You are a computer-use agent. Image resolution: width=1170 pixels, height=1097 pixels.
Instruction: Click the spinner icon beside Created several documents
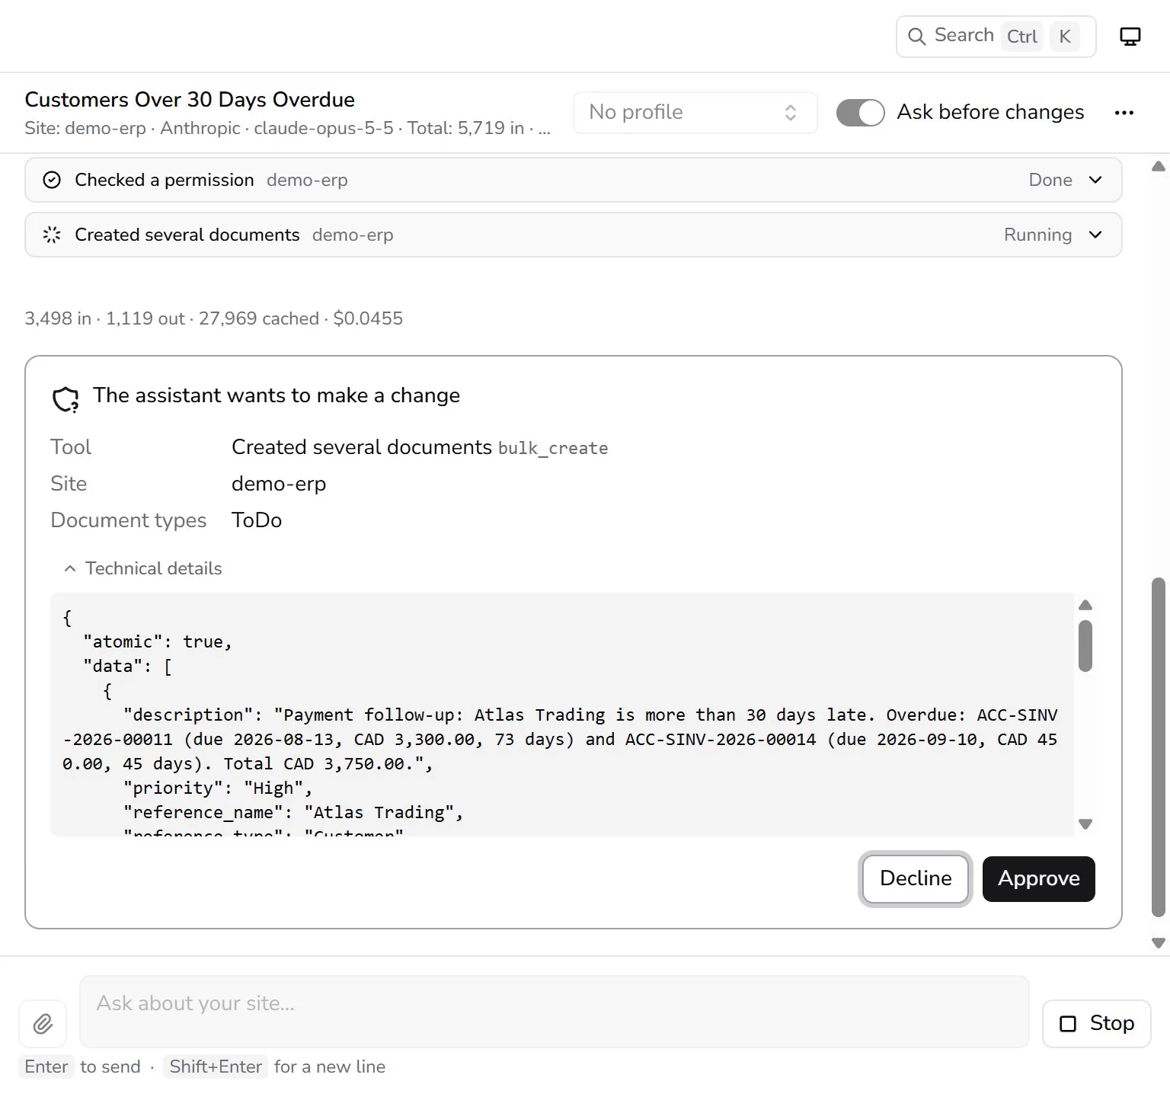coord(52,235)
